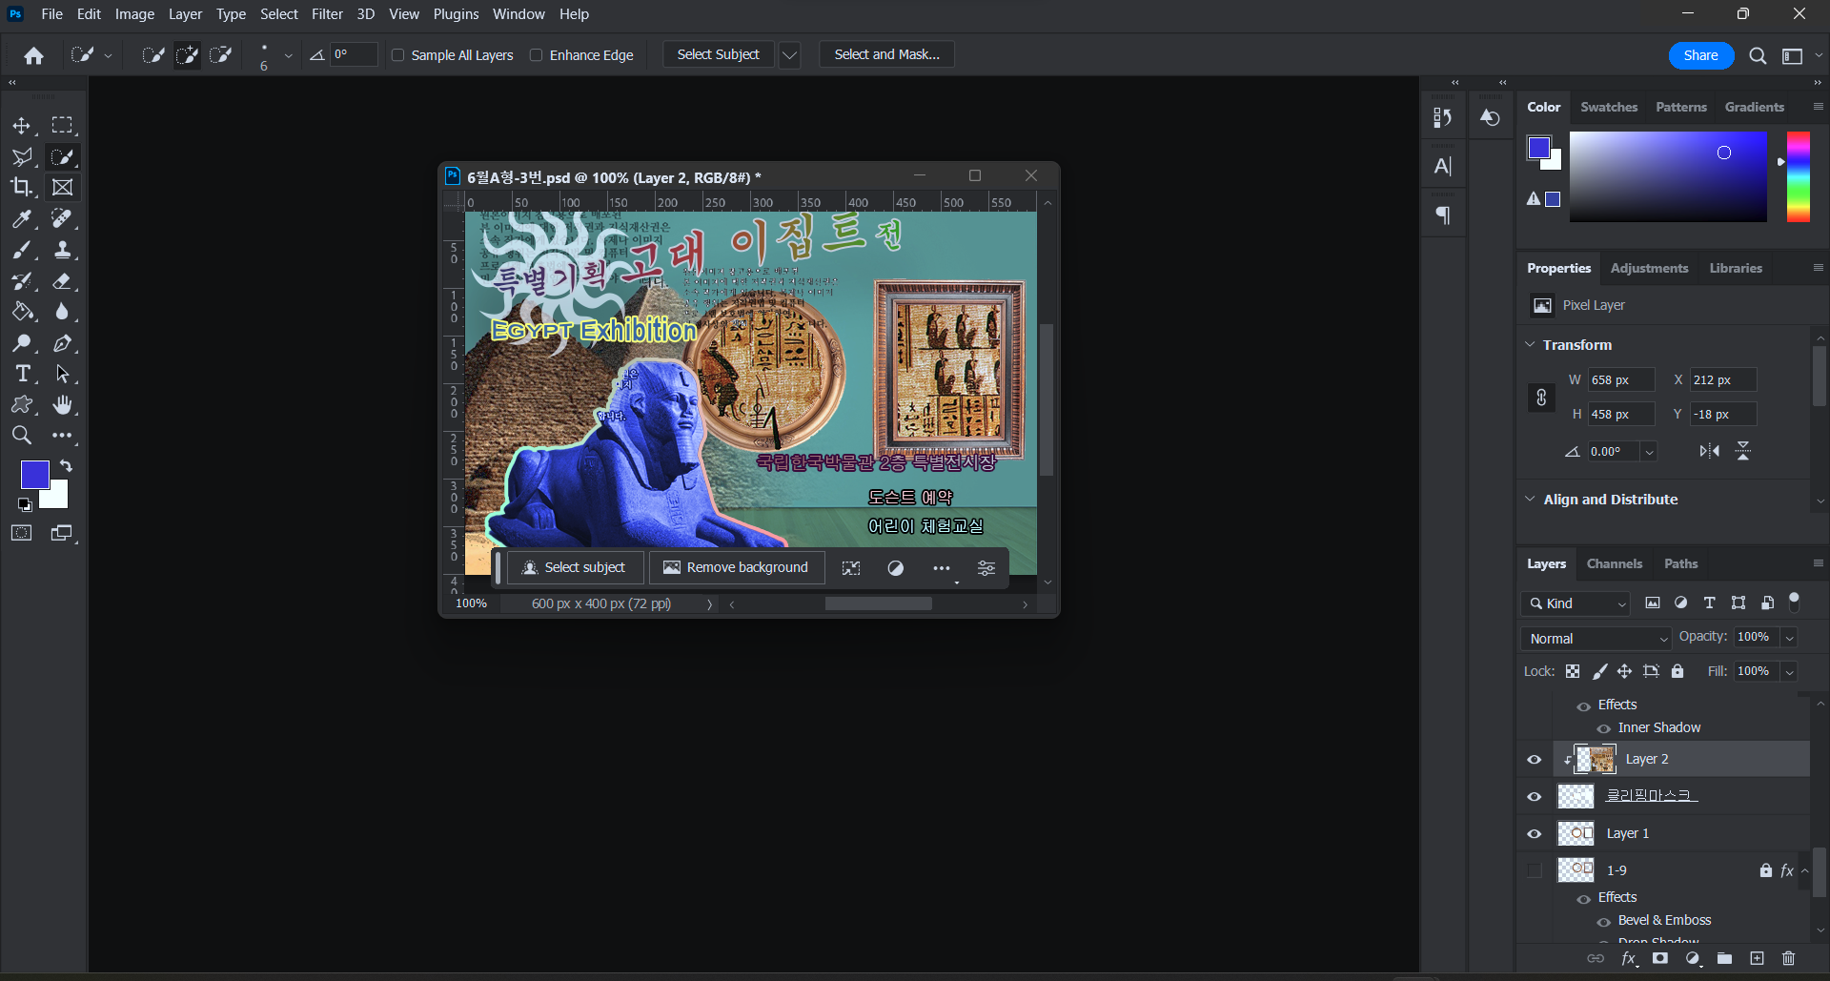
Task: Switch to the Adjustments tab
Action: pos(1649,268)
